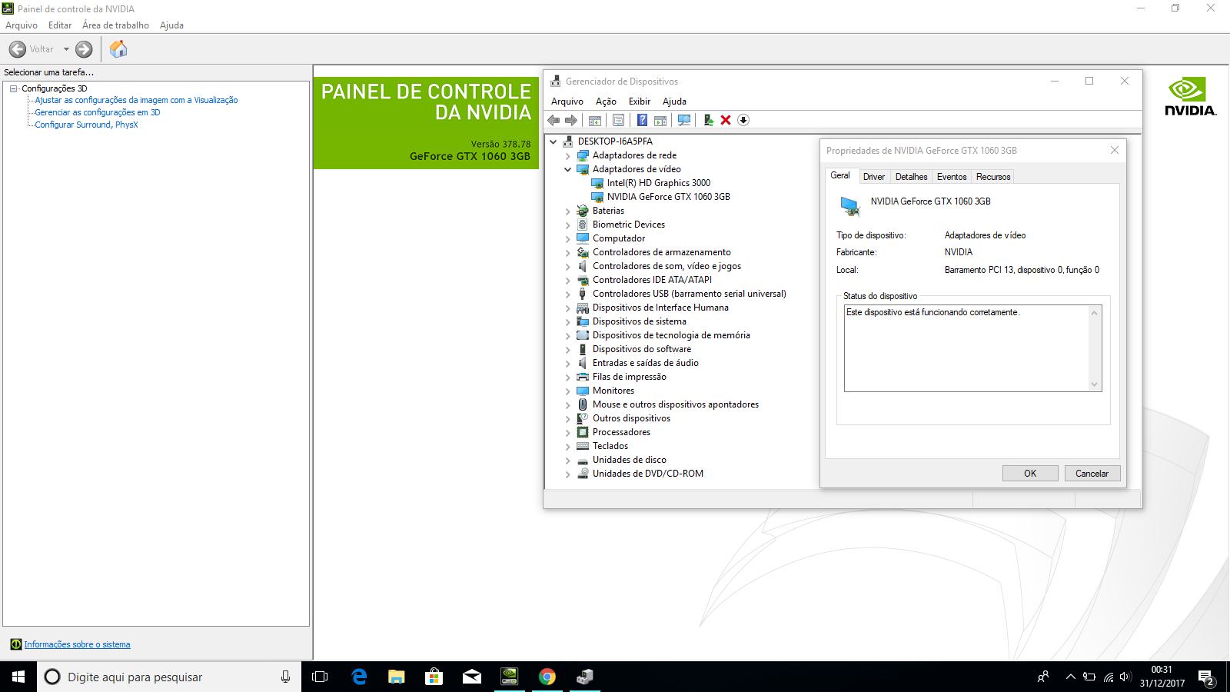The height and width of the screenshot is (692, 1230).
Task: Switch to NVIDIA Control Panel taskbar icon
Action: 510,677
